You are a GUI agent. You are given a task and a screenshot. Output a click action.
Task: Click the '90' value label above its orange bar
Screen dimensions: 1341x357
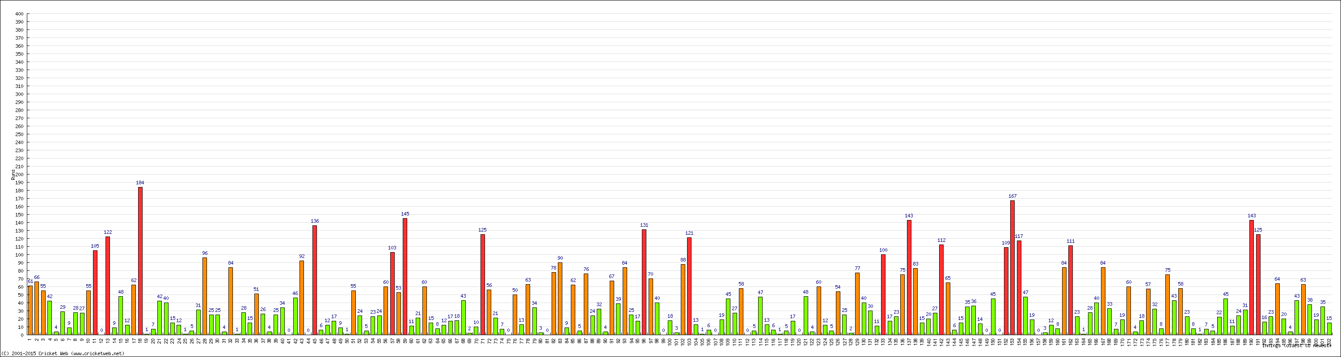[x=560, y=258]
